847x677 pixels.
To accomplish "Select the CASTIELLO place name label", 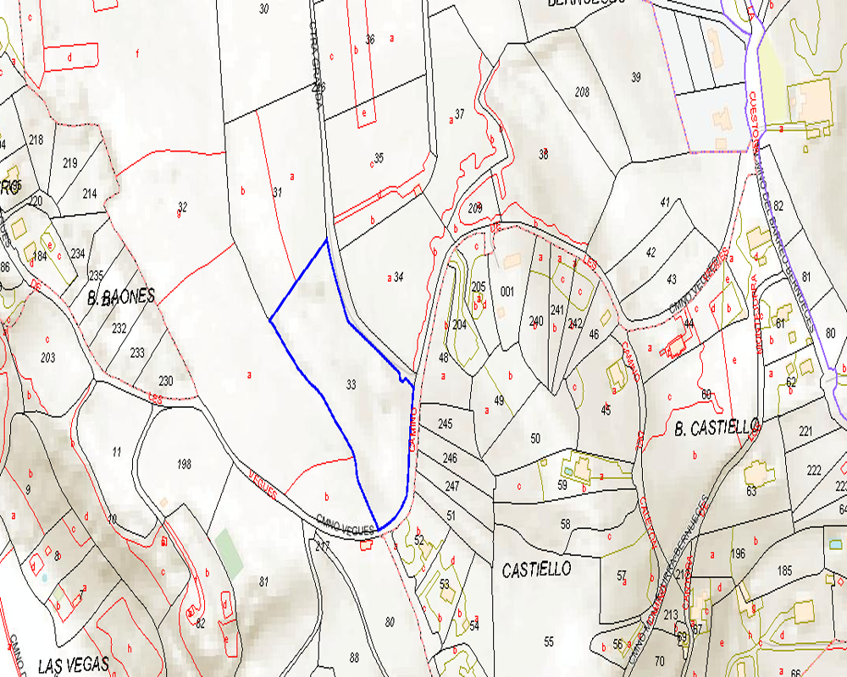I will (x=536, y=570).
